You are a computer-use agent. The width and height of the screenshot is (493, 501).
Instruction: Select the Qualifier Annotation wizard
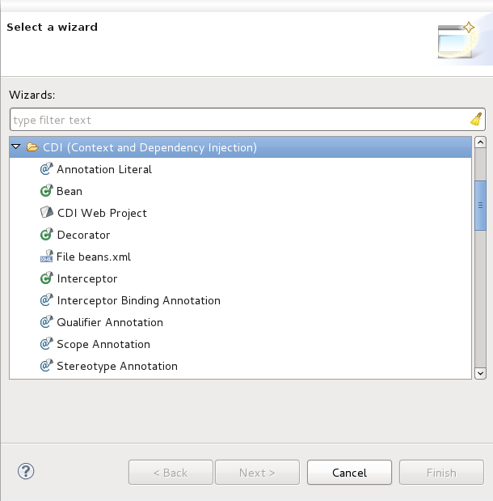point(110,322)
